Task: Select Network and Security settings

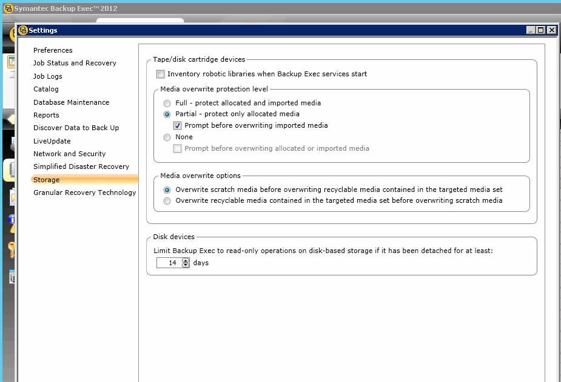Action: pos(69,154)
